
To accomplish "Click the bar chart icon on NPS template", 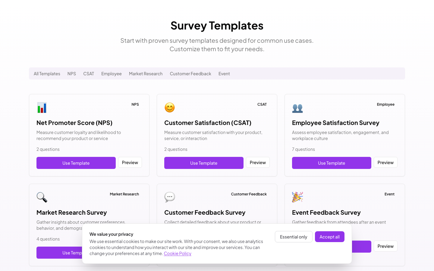I will click(x=42, y=107).
